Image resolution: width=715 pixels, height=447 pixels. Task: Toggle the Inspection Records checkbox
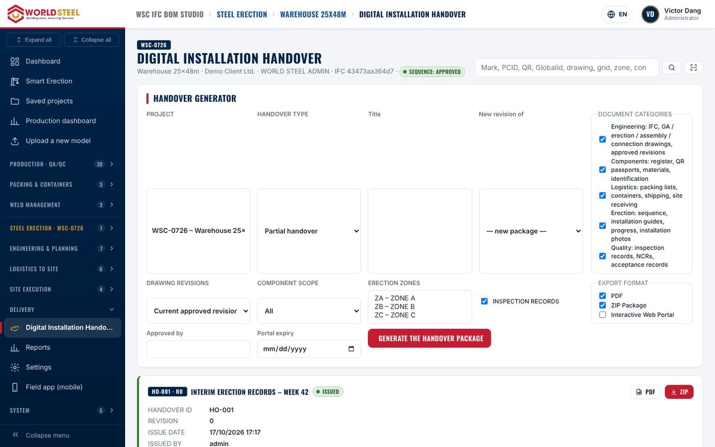(484, 301)
